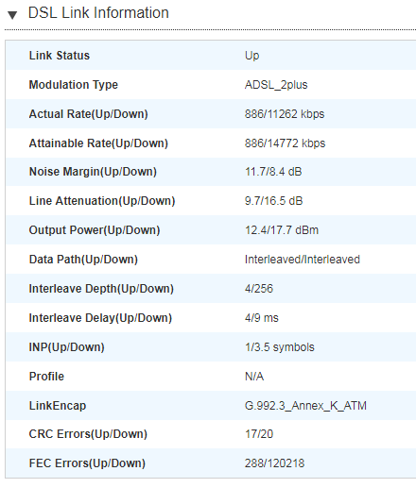The image size is (416, 488).
Task: Select the Line Attenuation(Up/Down) label
Action: [102, 201]
